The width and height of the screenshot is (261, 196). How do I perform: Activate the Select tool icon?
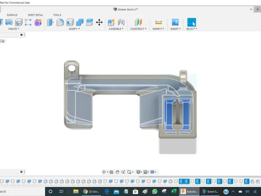point(192,22)
